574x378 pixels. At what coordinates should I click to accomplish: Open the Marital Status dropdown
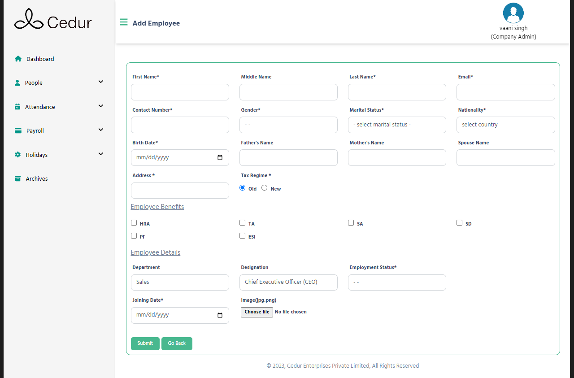397,125
